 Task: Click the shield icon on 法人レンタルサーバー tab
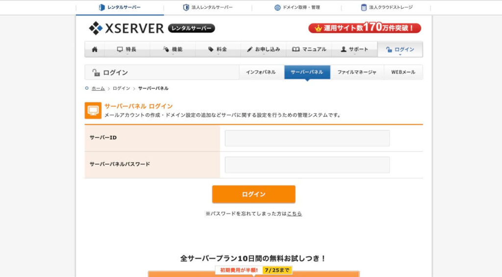[186, 7]
